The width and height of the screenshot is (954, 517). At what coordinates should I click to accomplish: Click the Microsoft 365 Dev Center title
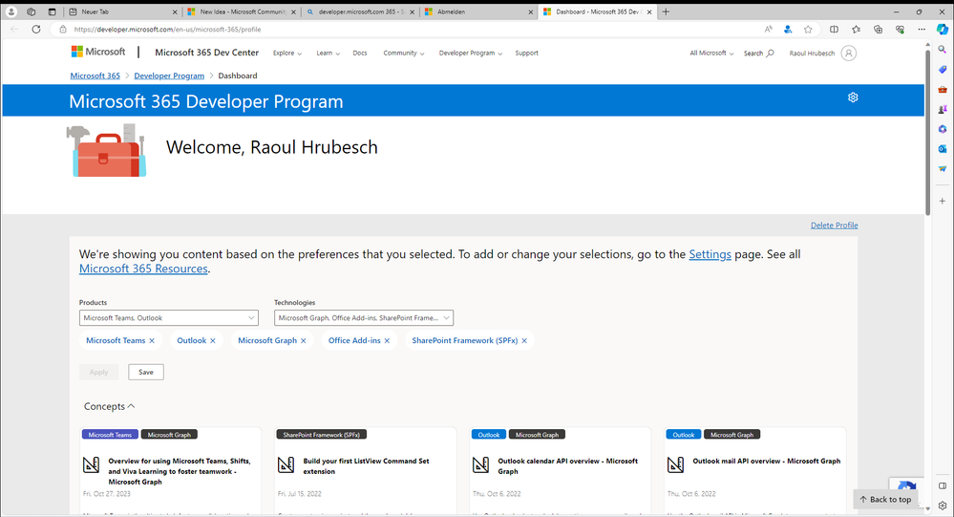pyautogui.click(x=207, y=53)
